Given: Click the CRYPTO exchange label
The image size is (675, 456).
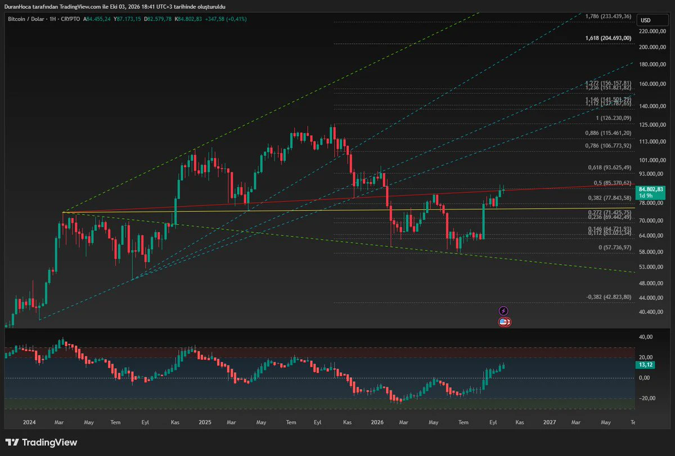Looking at the screenshot, I should click(x=70, y=19).
